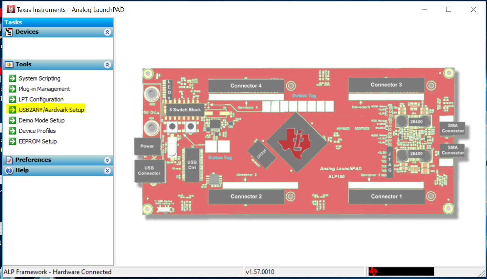Select the Connector 2 block on the board
This screenshot has height=279, width=487.
246,196
